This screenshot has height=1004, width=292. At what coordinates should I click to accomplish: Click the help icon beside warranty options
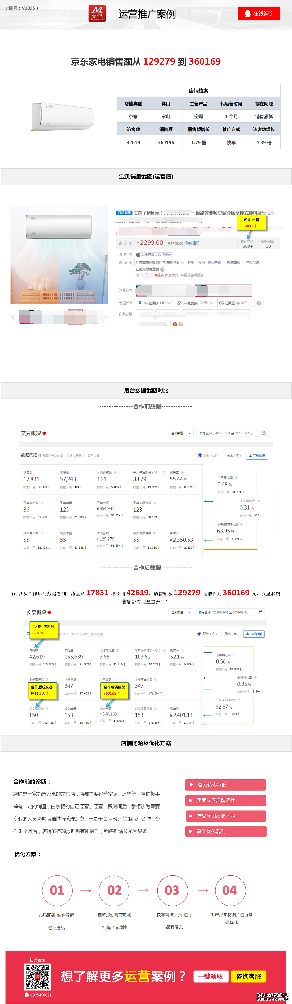coord(259,303)
